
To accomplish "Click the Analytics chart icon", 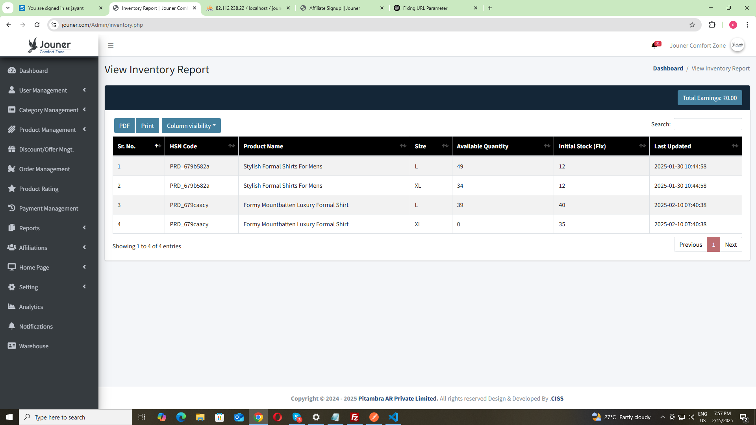I will [x=12, y=307].
